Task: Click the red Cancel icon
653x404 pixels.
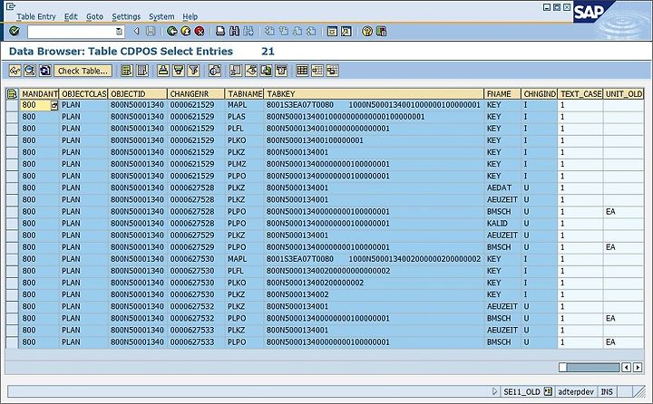Action: coord(200,31)
